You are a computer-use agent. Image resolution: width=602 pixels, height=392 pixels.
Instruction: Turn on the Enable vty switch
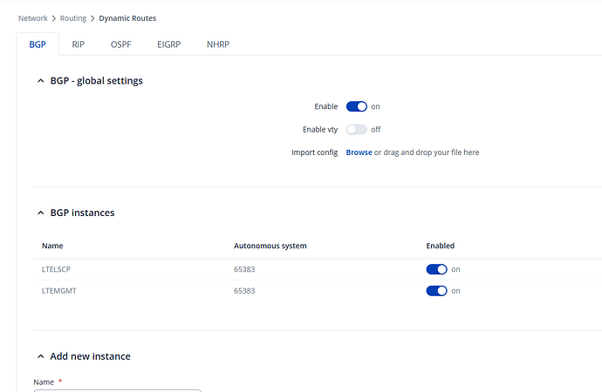(x=357, y=129)
